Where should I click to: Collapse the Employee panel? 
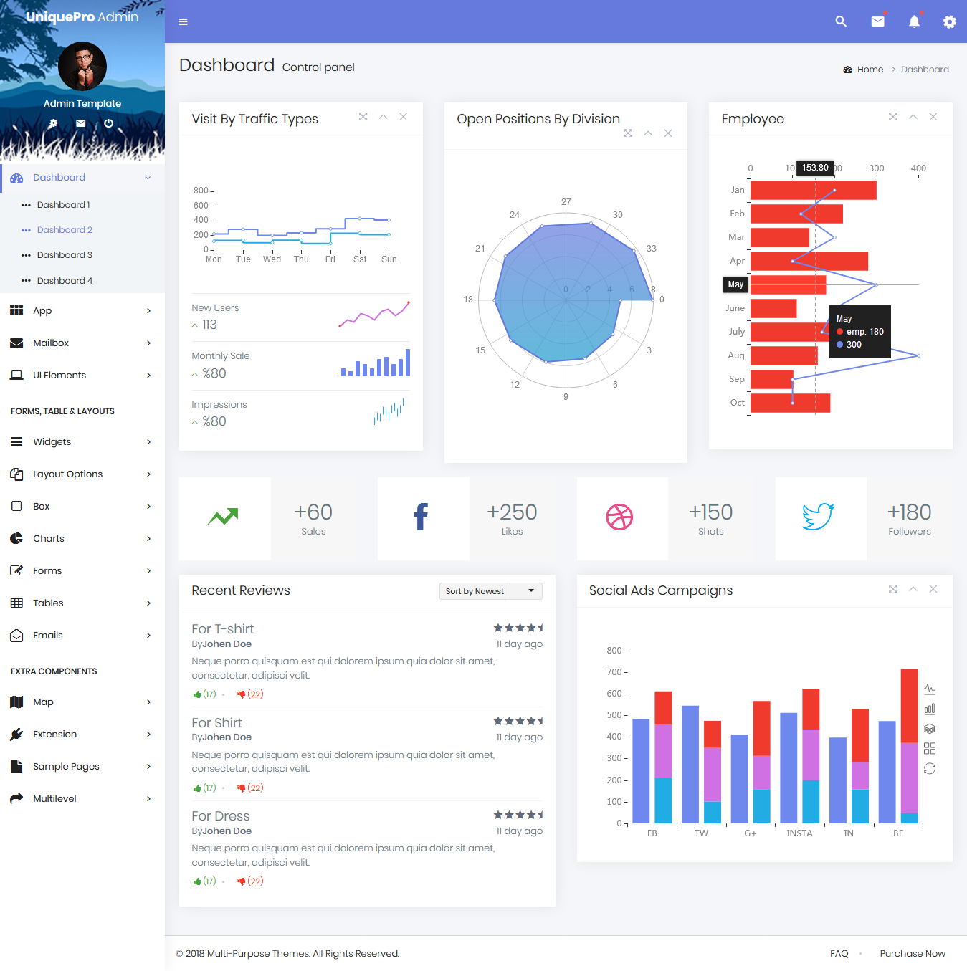pos(913,117)
